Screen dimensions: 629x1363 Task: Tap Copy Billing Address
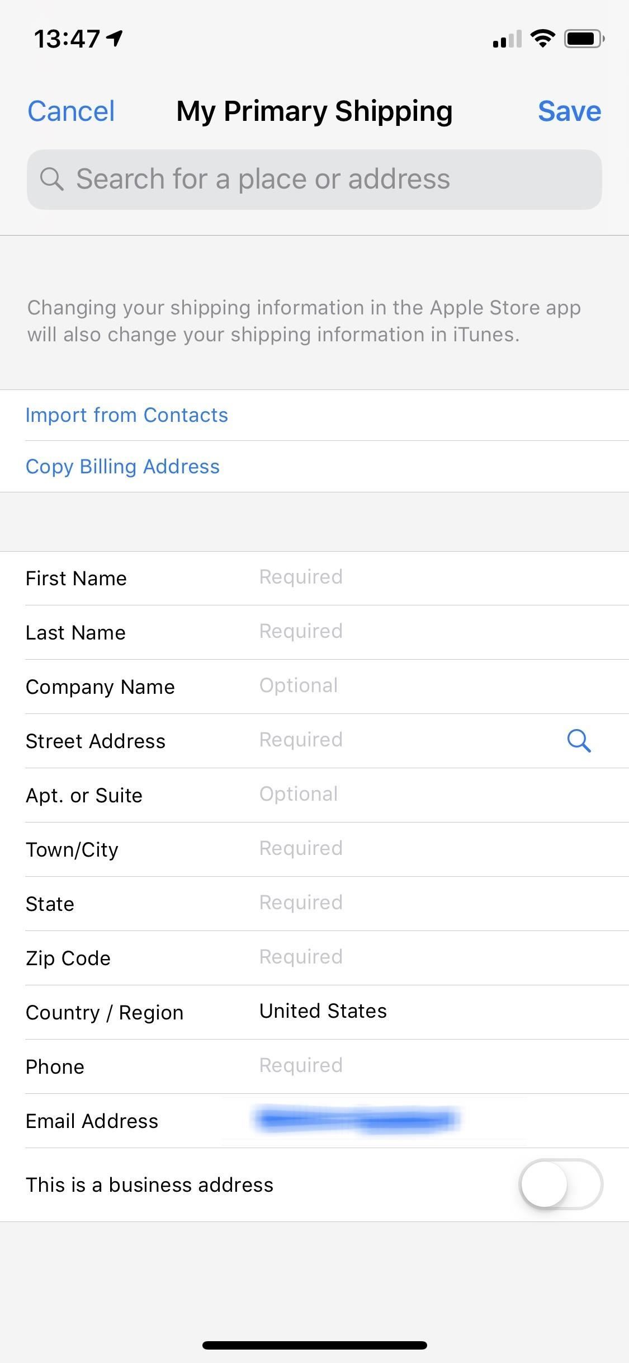point(122,467)
